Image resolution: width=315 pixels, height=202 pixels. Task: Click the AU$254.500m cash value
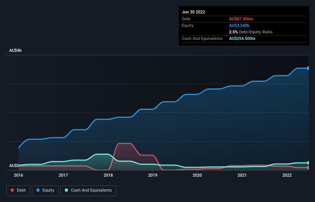[x=242, y=38]
